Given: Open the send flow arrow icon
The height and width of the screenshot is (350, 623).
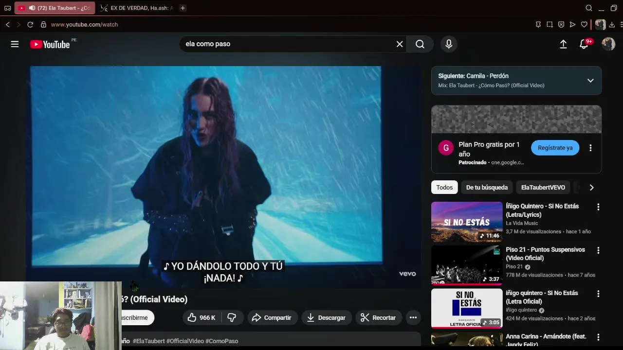Looking at the screenshot, I should point(572,24).
